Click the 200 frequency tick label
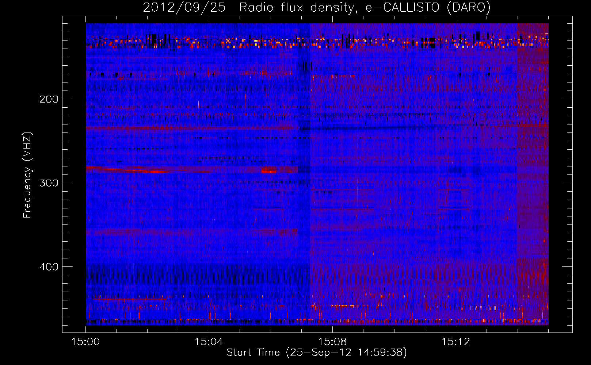The width and height of the screenshot is (591, 365). point(49,99)
